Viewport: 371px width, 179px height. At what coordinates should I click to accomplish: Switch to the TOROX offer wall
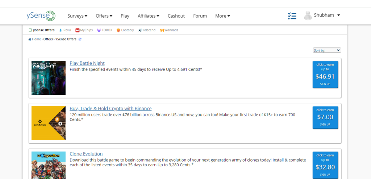[x=105, y=30]
